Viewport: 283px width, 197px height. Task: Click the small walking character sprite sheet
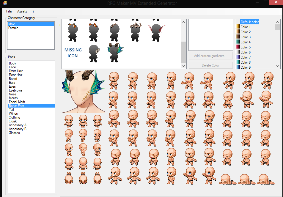point(83,149)
